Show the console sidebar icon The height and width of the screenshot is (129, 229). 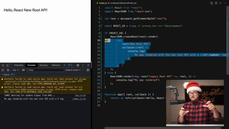[x=3, y=70]
